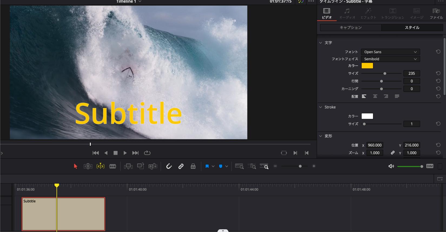This screenshot has width=446, height=232.
Task: Jump to next clip edit point
Action: (295, 153)
